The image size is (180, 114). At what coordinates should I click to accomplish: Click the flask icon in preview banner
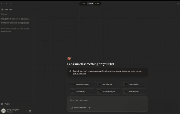coord(71,71)
